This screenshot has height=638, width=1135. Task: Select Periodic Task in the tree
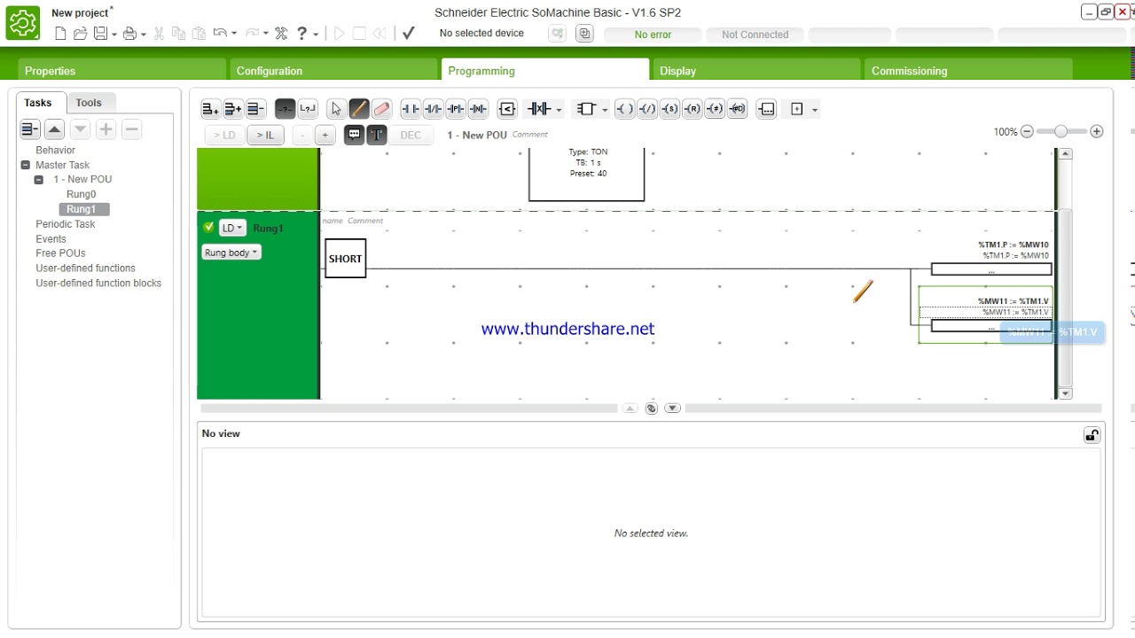[65, 224]
